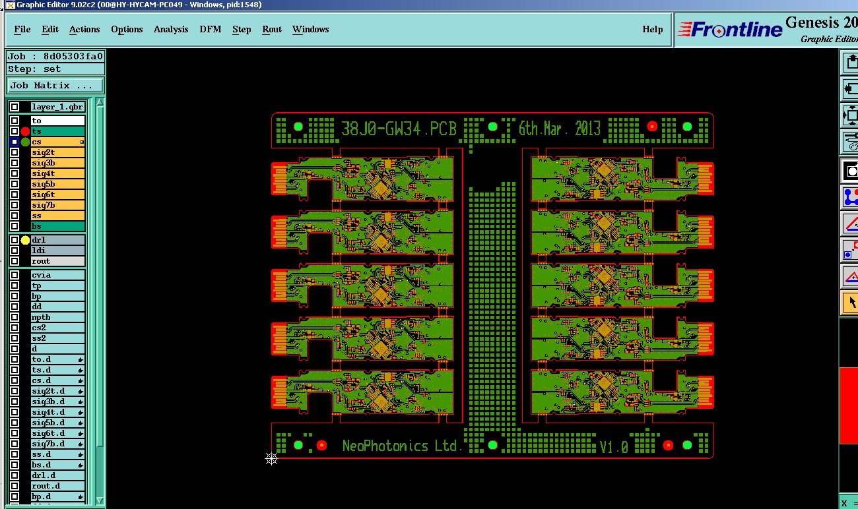Click the Frontline logo
Screen dimensions: 858x509
[731, 29]
